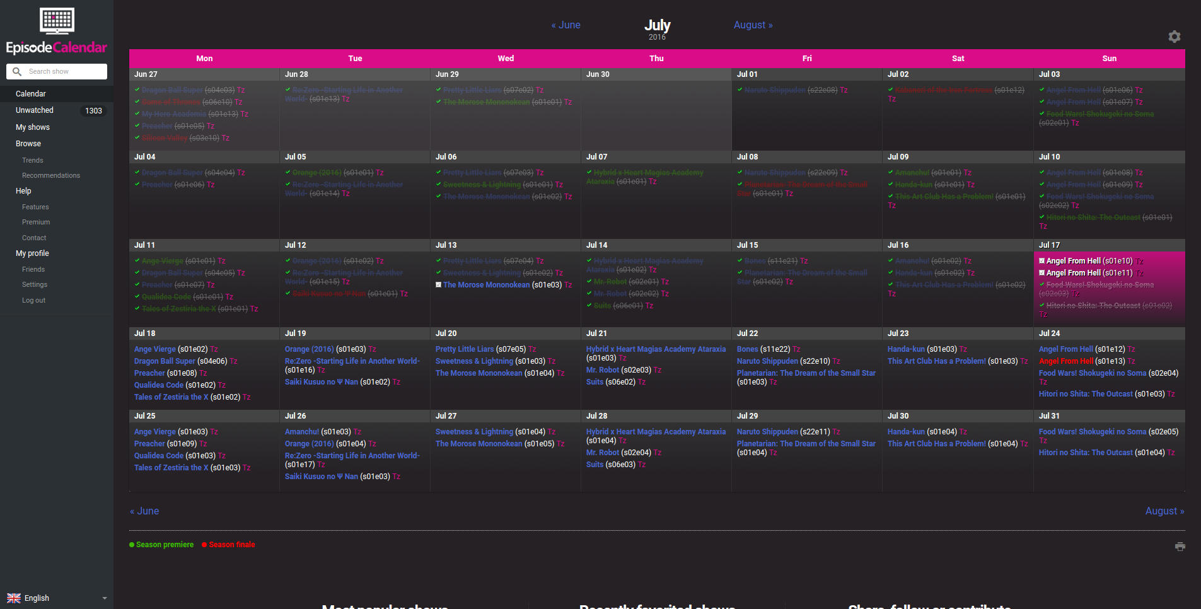
Task: Open Contact page in sidebar
Action: click(x=34, y=238)
